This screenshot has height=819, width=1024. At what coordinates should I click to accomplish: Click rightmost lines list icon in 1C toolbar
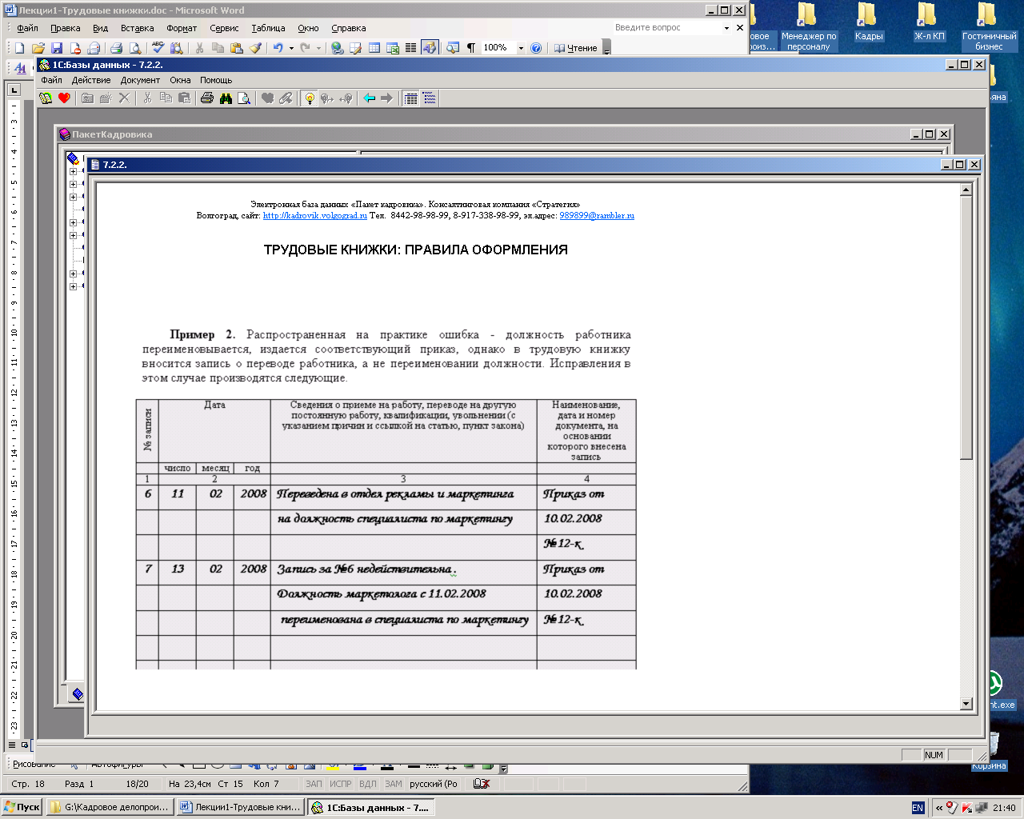point(430,98)
